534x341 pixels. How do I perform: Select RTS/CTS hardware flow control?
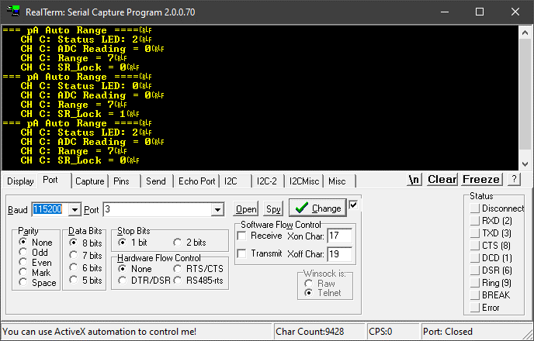pyautogui.click(x=177, y=269)
